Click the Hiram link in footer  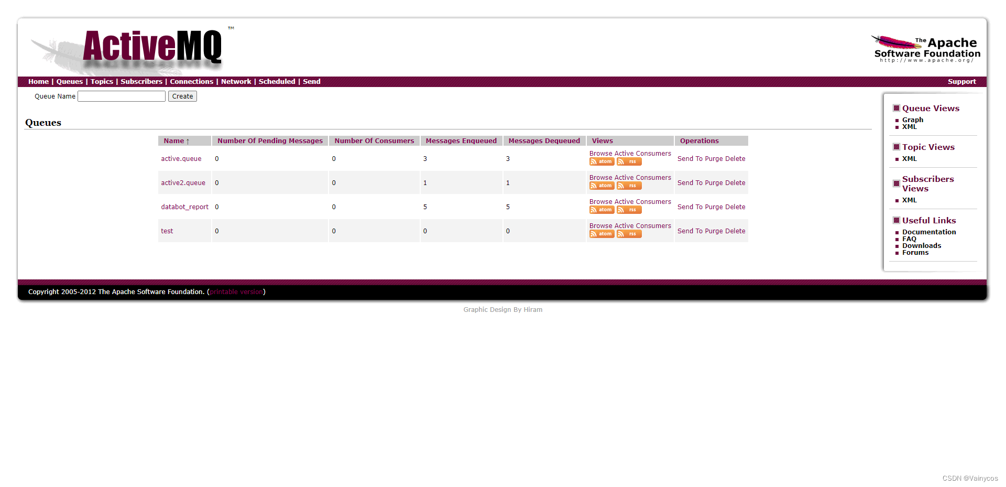click(533, 310)
